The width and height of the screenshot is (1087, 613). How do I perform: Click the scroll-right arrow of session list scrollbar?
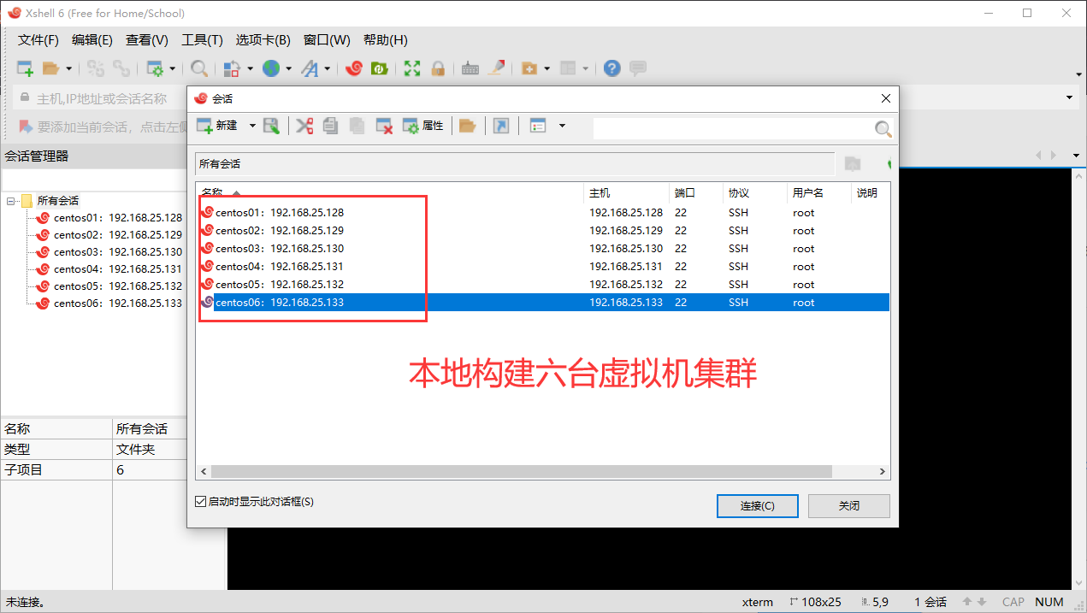click(884, 472)
